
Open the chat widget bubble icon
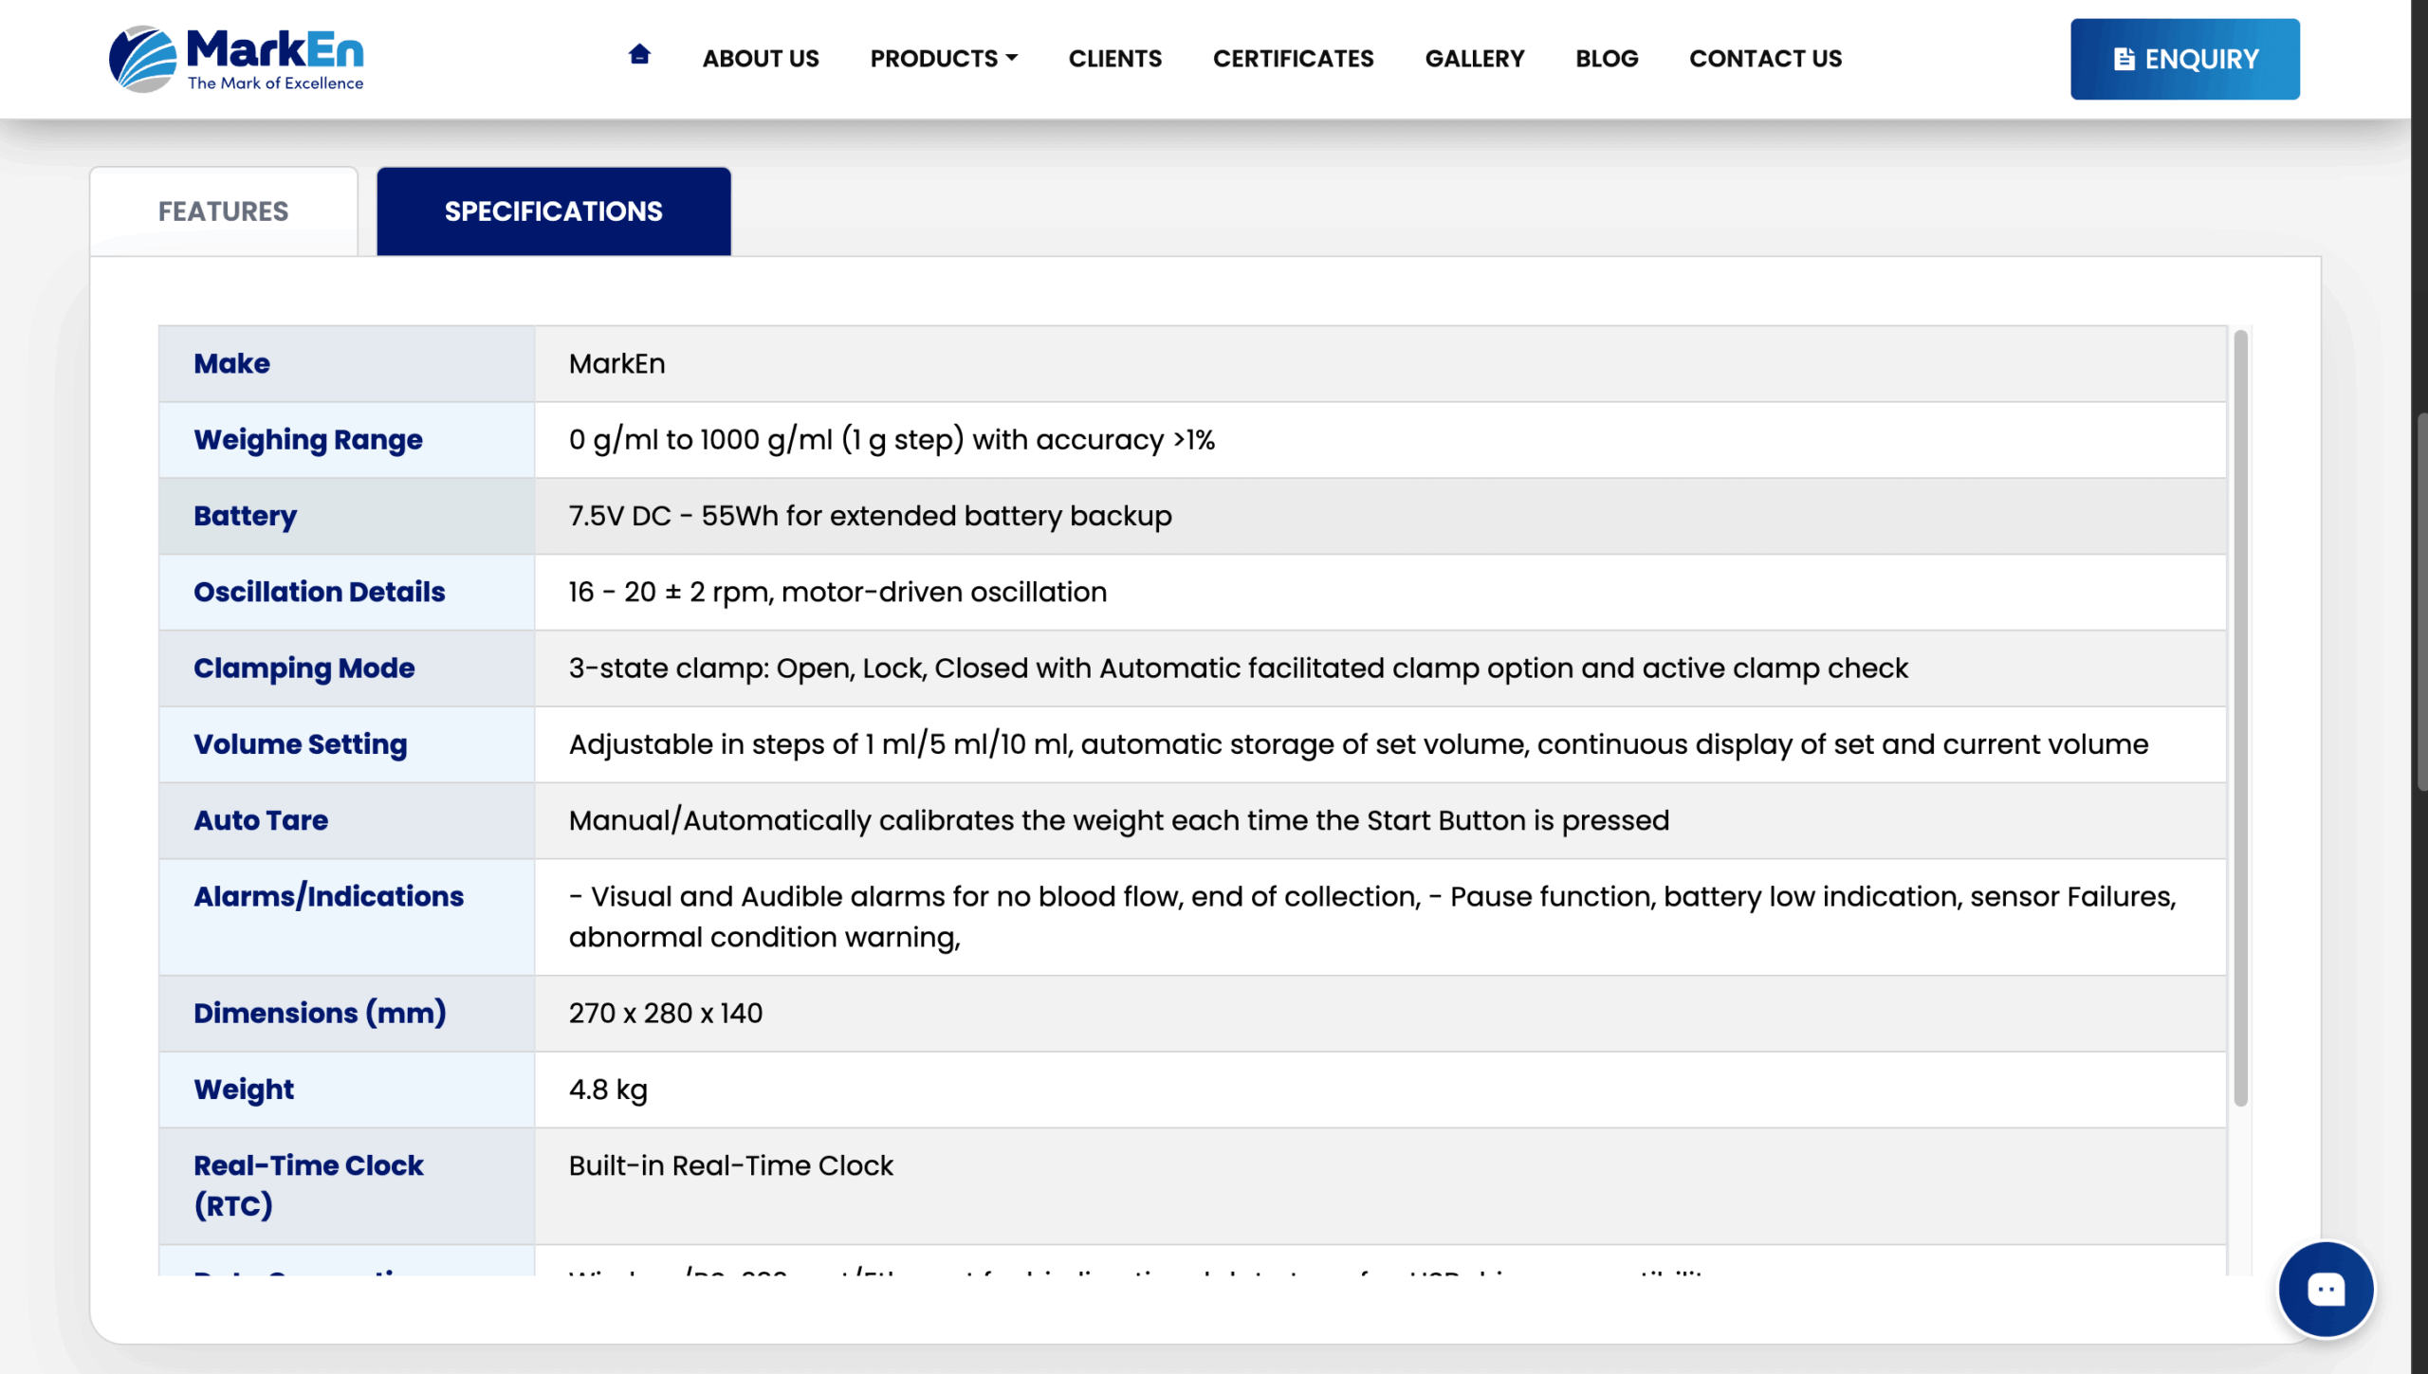(2326, 1289)
